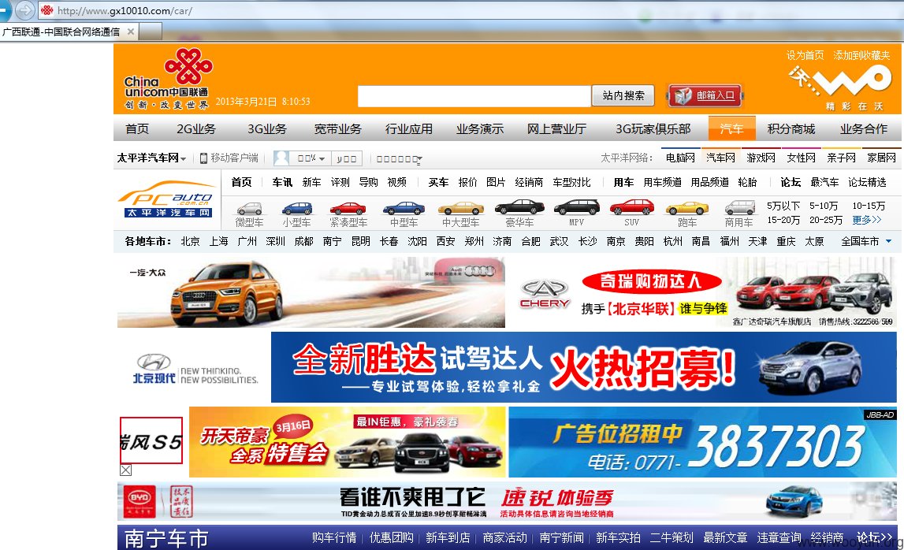
Task: Open the 女性网 network tab
Action: click(x=802, y=158)
